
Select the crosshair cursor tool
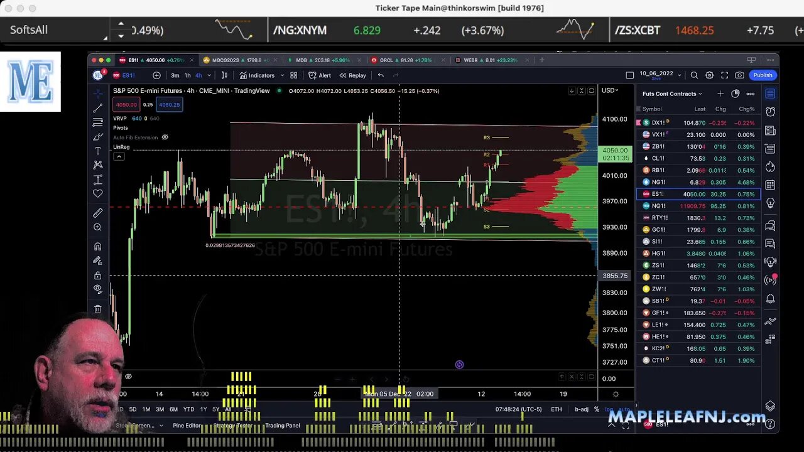click(x=97, y=94)
